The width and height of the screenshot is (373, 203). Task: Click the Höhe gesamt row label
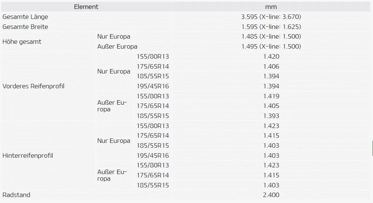[22, 42]
